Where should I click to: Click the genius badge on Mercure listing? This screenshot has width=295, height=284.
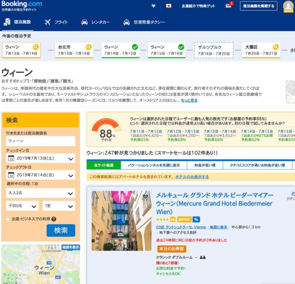tap(184, 219)
